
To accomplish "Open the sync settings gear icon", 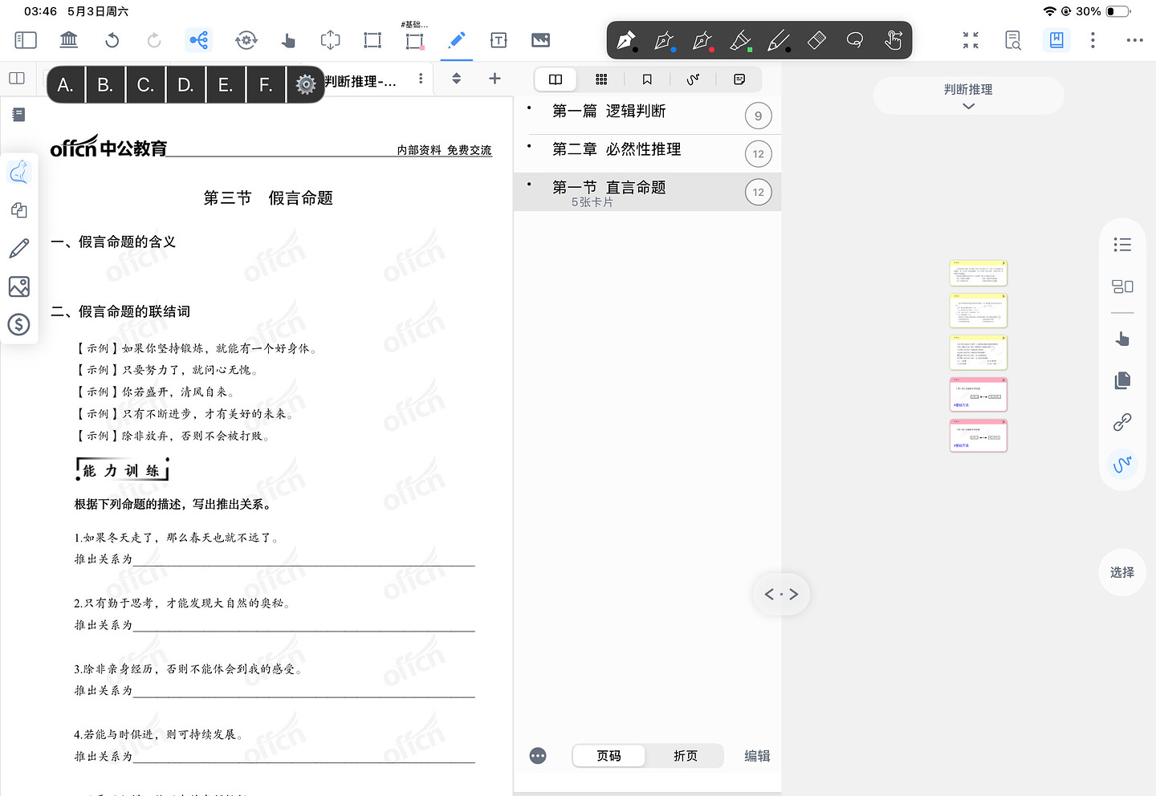I will click(246, 40).
